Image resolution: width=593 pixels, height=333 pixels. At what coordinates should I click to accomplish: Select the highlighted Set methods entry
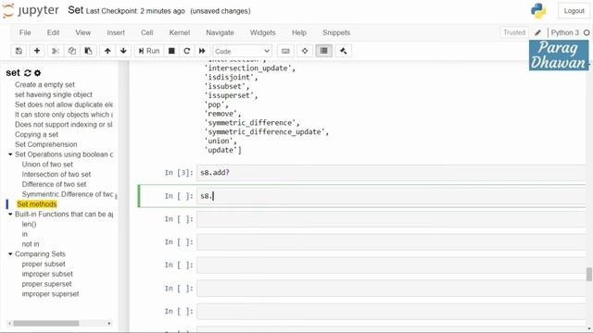(37, 204)
